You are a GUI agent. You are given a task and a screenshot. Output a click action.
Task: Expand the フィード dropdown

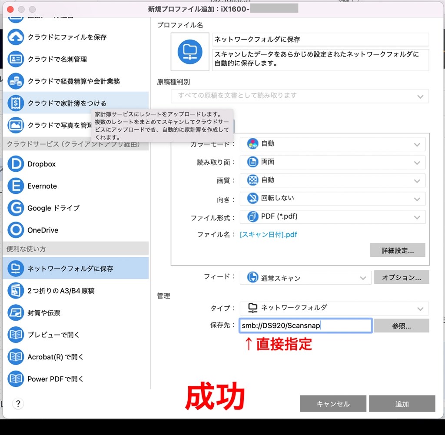(306, 278)
